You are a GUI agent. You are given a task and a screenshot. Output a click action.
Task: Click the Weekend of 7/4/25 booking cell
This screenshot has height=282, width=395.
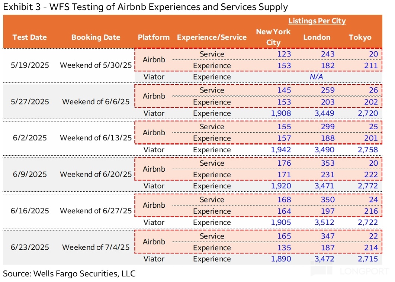coord(96,247)
